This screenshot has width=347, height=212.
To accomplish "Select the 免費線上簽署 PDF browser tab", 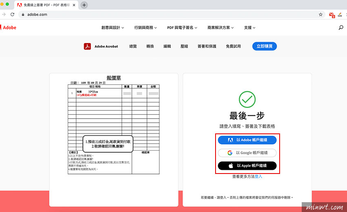I will click(x=46, y=5).
